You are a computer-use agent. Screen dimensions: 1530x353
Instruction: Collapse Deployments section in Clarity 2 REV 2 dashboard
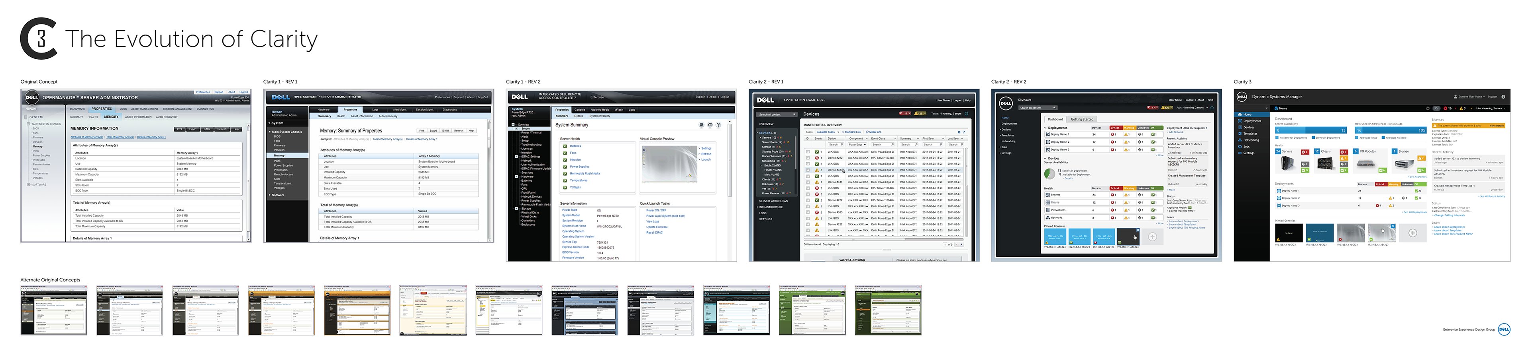click(x=1045, y=128)
